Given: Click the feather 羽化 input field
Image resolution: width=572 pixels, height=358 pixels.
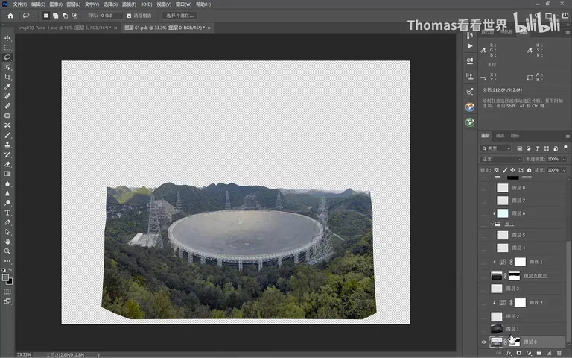Looking at the screenshot, I should pyautogui.click(x=111, y=16).
